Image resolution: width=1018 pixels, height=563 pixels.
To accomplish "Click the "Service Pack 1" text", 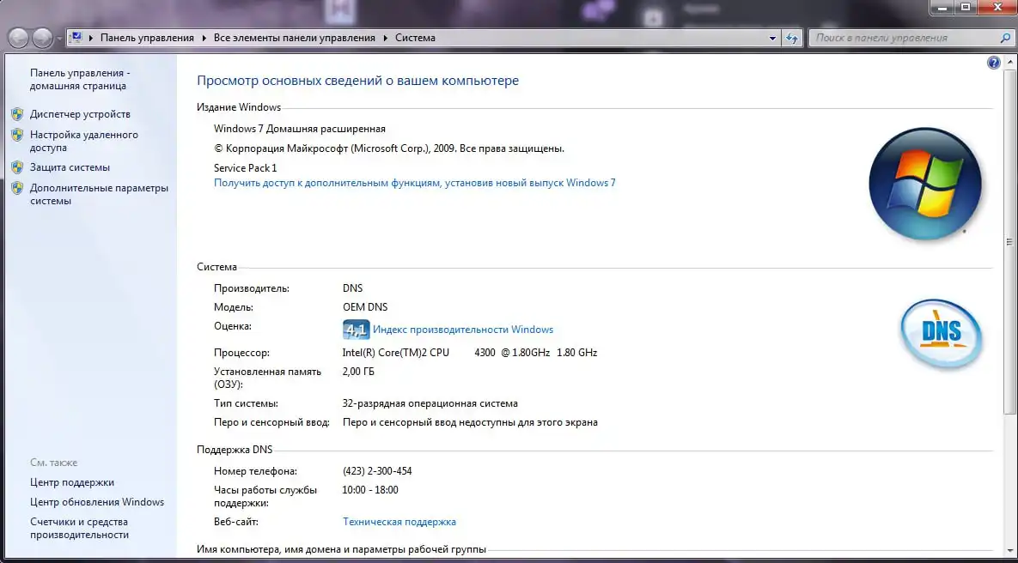I will point(246,168).
